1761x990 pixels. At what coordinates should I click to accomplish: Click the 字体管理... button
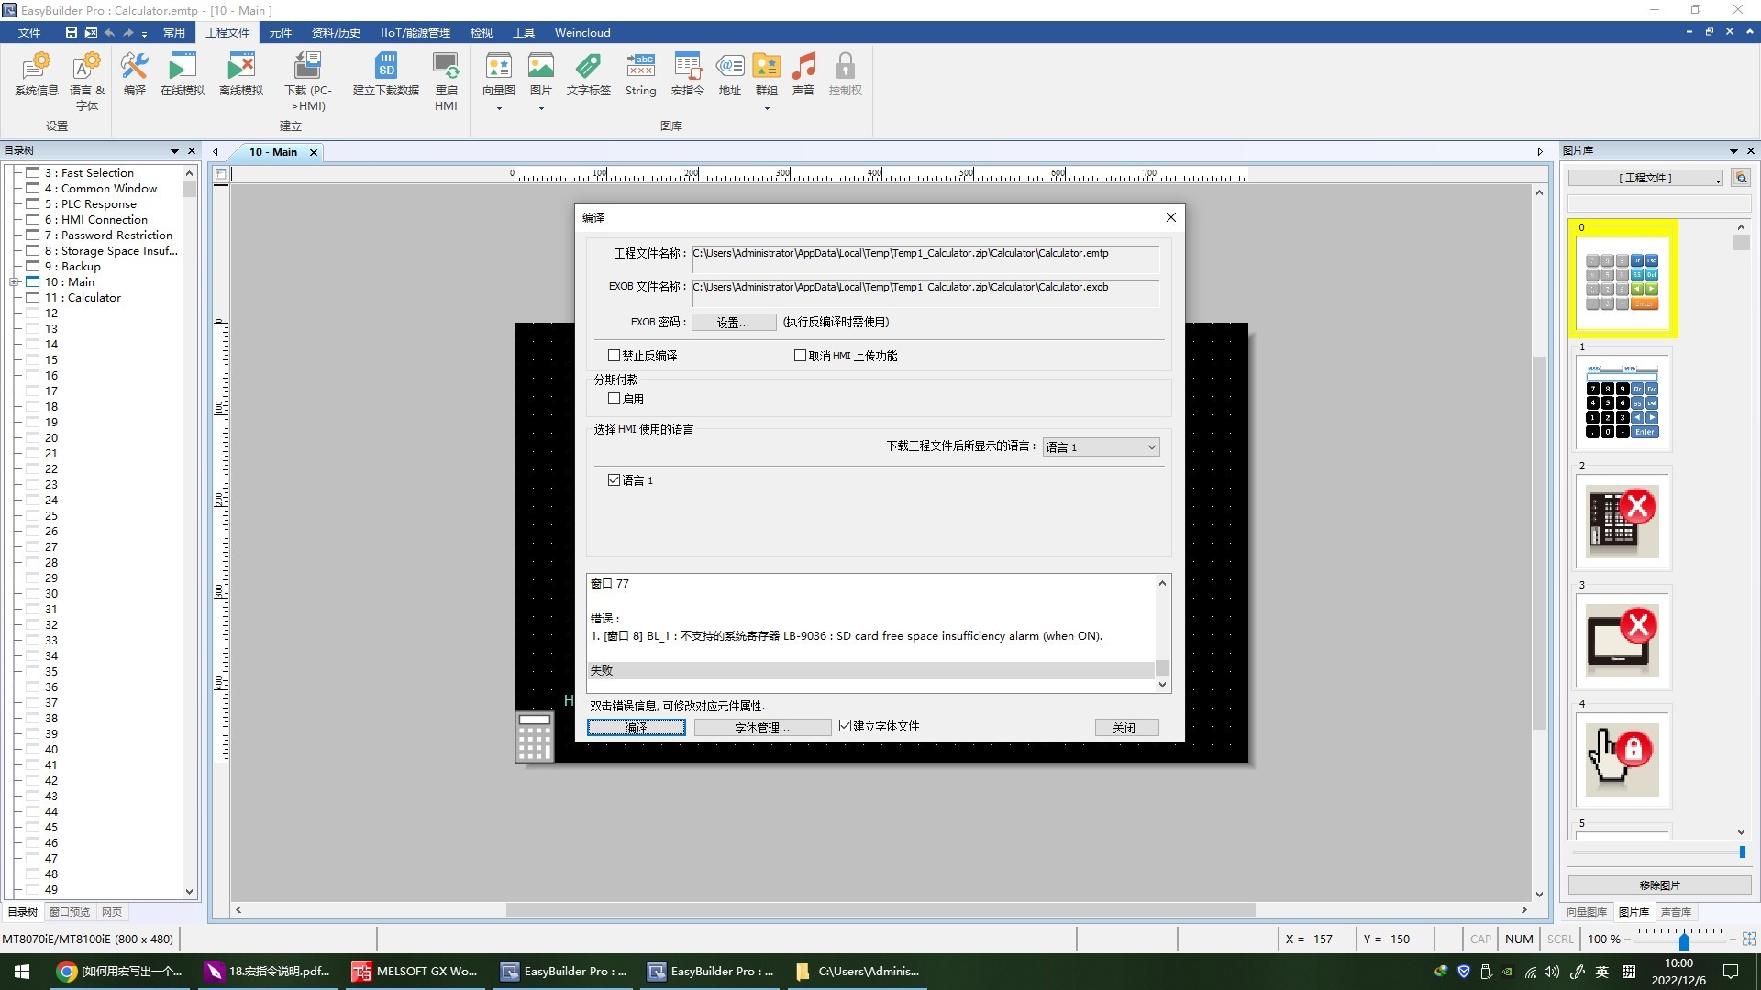pos(761,728)
